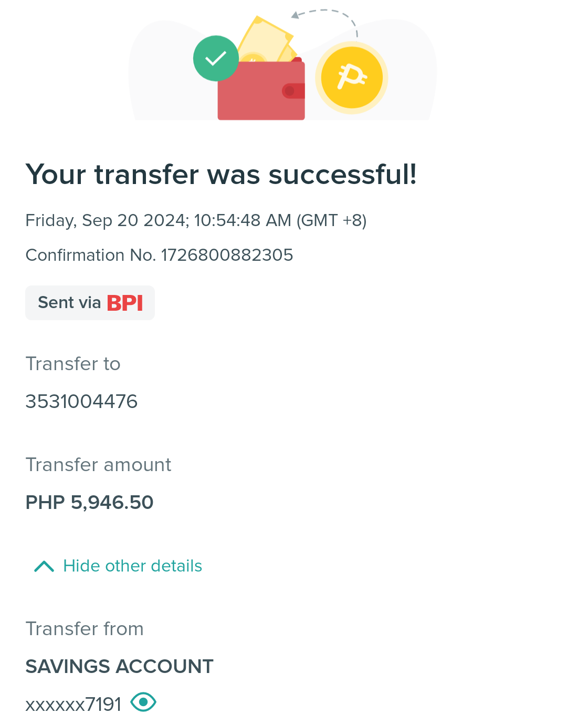Viewport: 567px width, 724px height.
Task: Click recipient account number 3531004476
Action: 81,402
